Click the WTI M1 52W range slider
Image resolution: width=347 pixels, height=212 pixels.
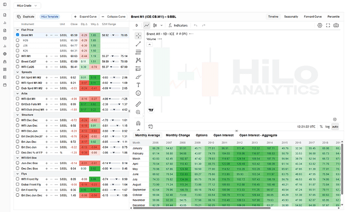[x=115, y=56]
